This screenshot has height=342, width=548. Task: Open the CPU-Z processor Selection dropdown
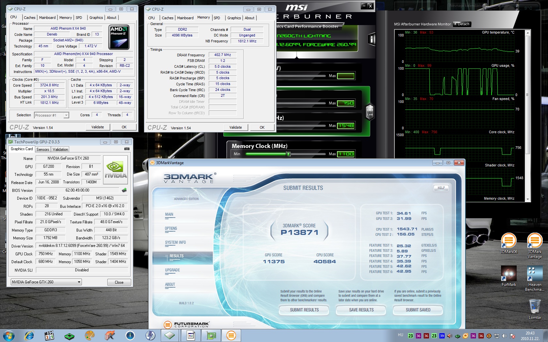click(x=52, y=115)
